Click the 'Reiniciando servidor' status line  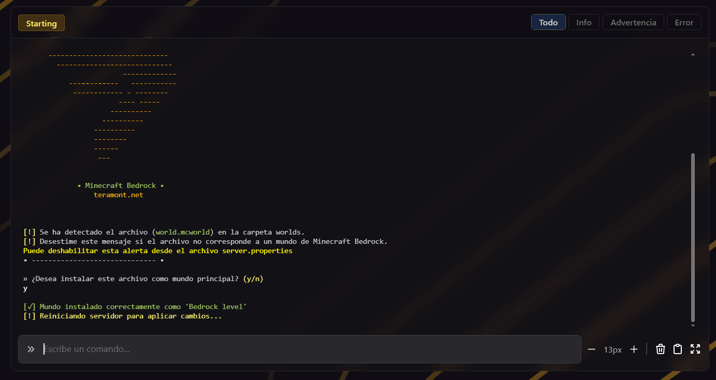click(x=123, y=316)
